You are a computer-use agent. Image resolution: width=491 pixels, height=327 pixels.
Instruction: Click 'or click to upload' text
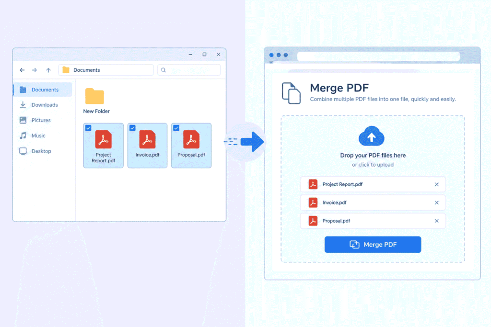[x=373, y=165]
